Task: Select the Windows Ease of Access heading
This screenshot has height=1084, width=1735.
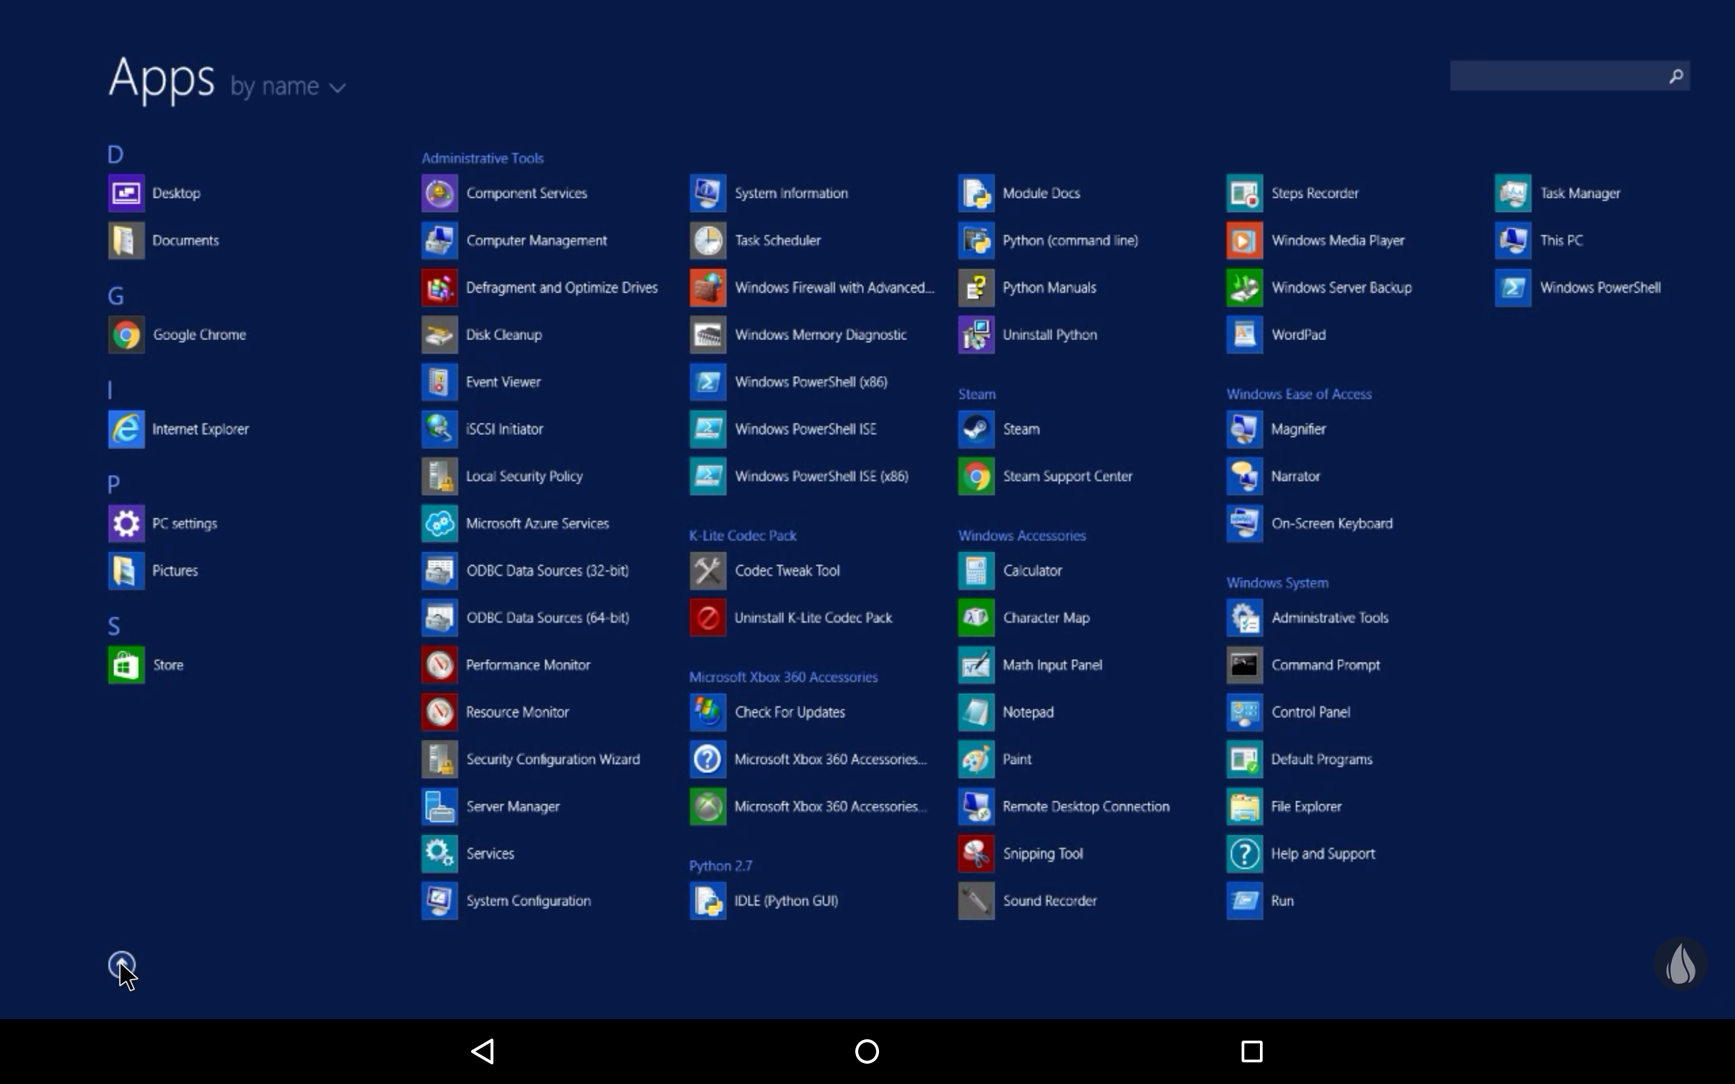Action: (x=1299, y=394)
